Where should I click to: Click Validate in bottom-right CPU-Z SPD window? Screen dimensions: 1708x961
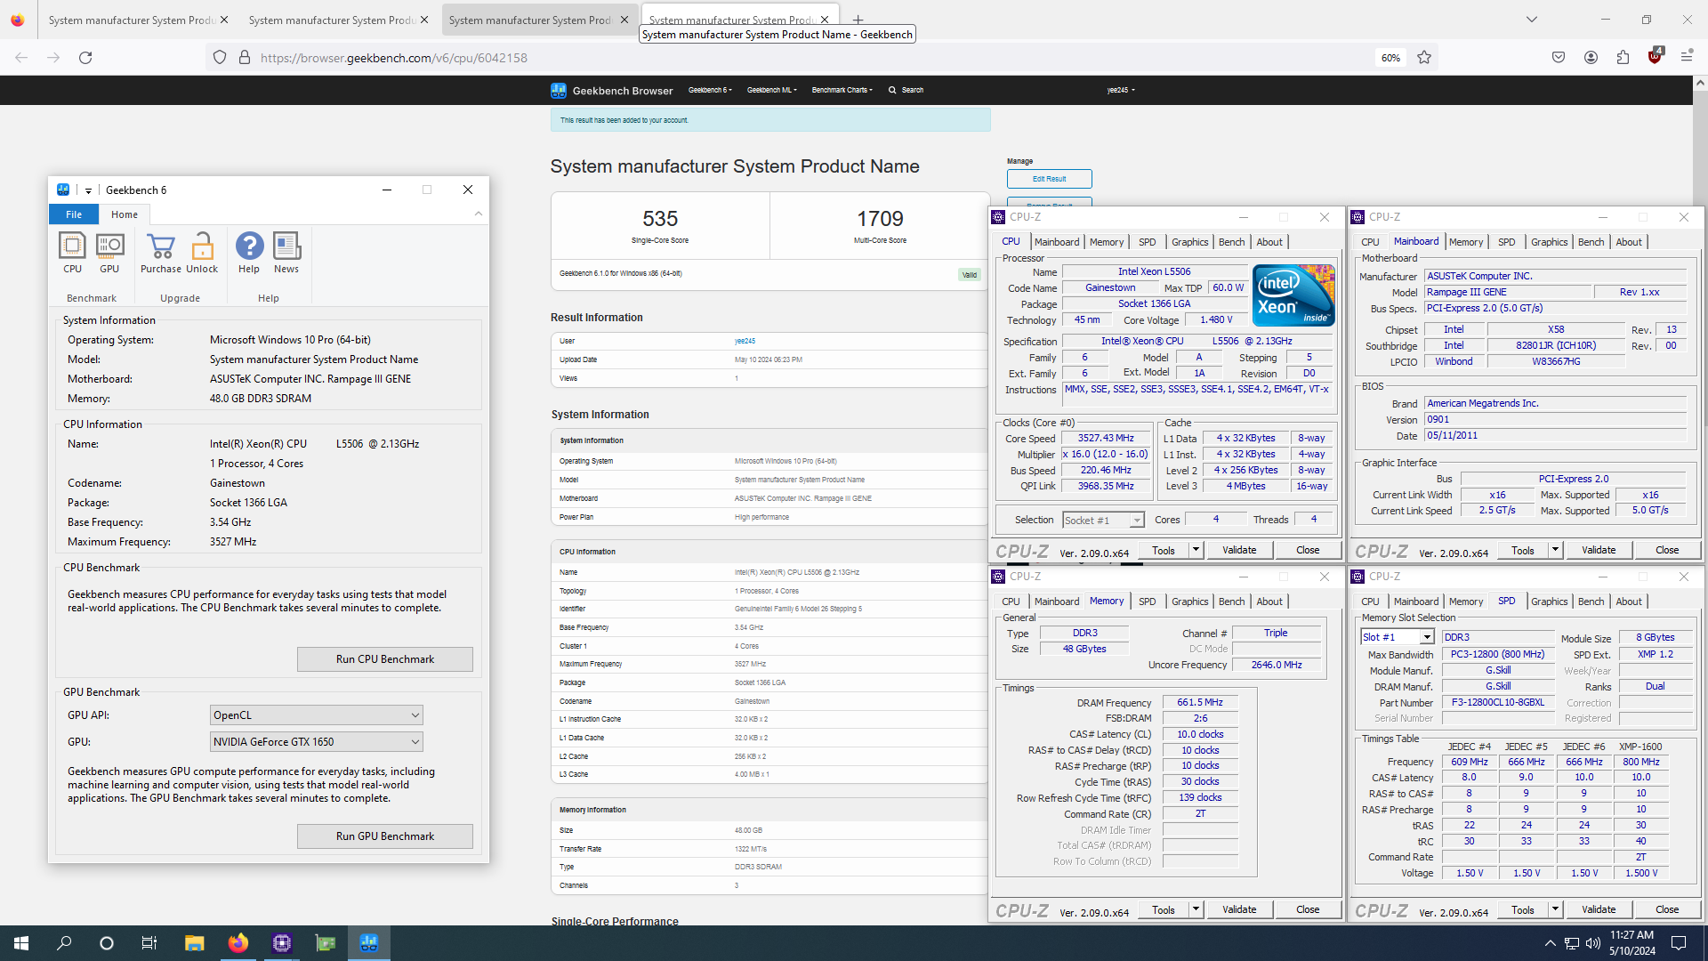click(1599, 909)
